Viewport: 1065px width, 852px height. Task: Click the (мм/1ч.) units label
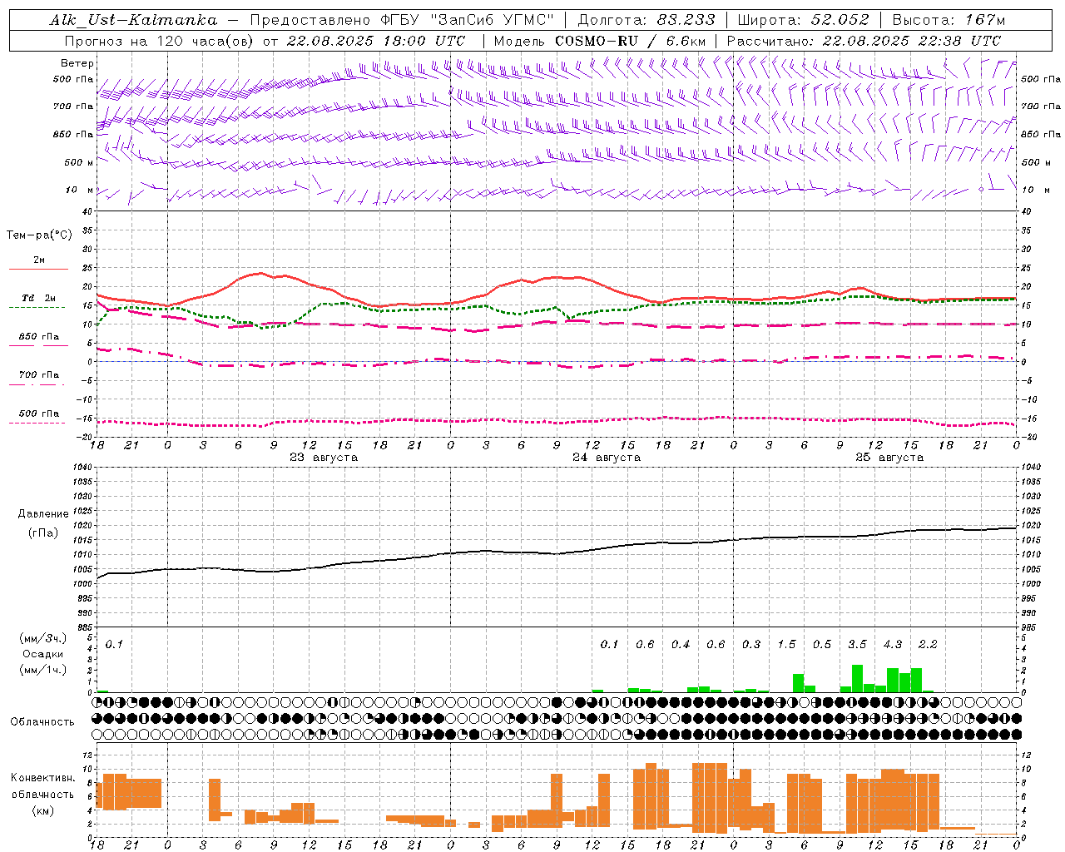42,670
